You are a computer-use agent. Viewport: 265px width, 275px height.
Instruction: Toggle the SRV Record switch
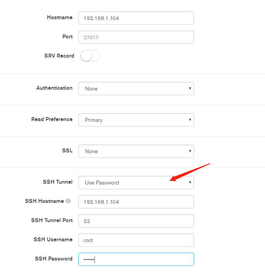pyautogui.click(x=90, y=56)
